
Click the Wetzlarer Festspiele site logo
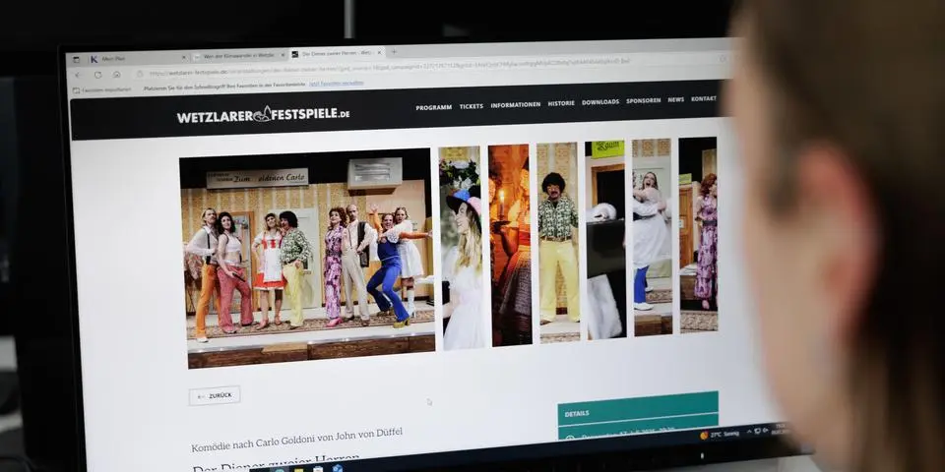263,114
